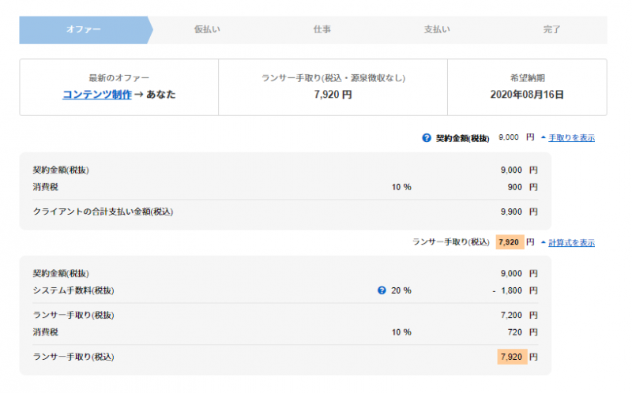Toggle the 手取りを表示 expander
Viewport: 632px width, 393px height.
point(567,138)
